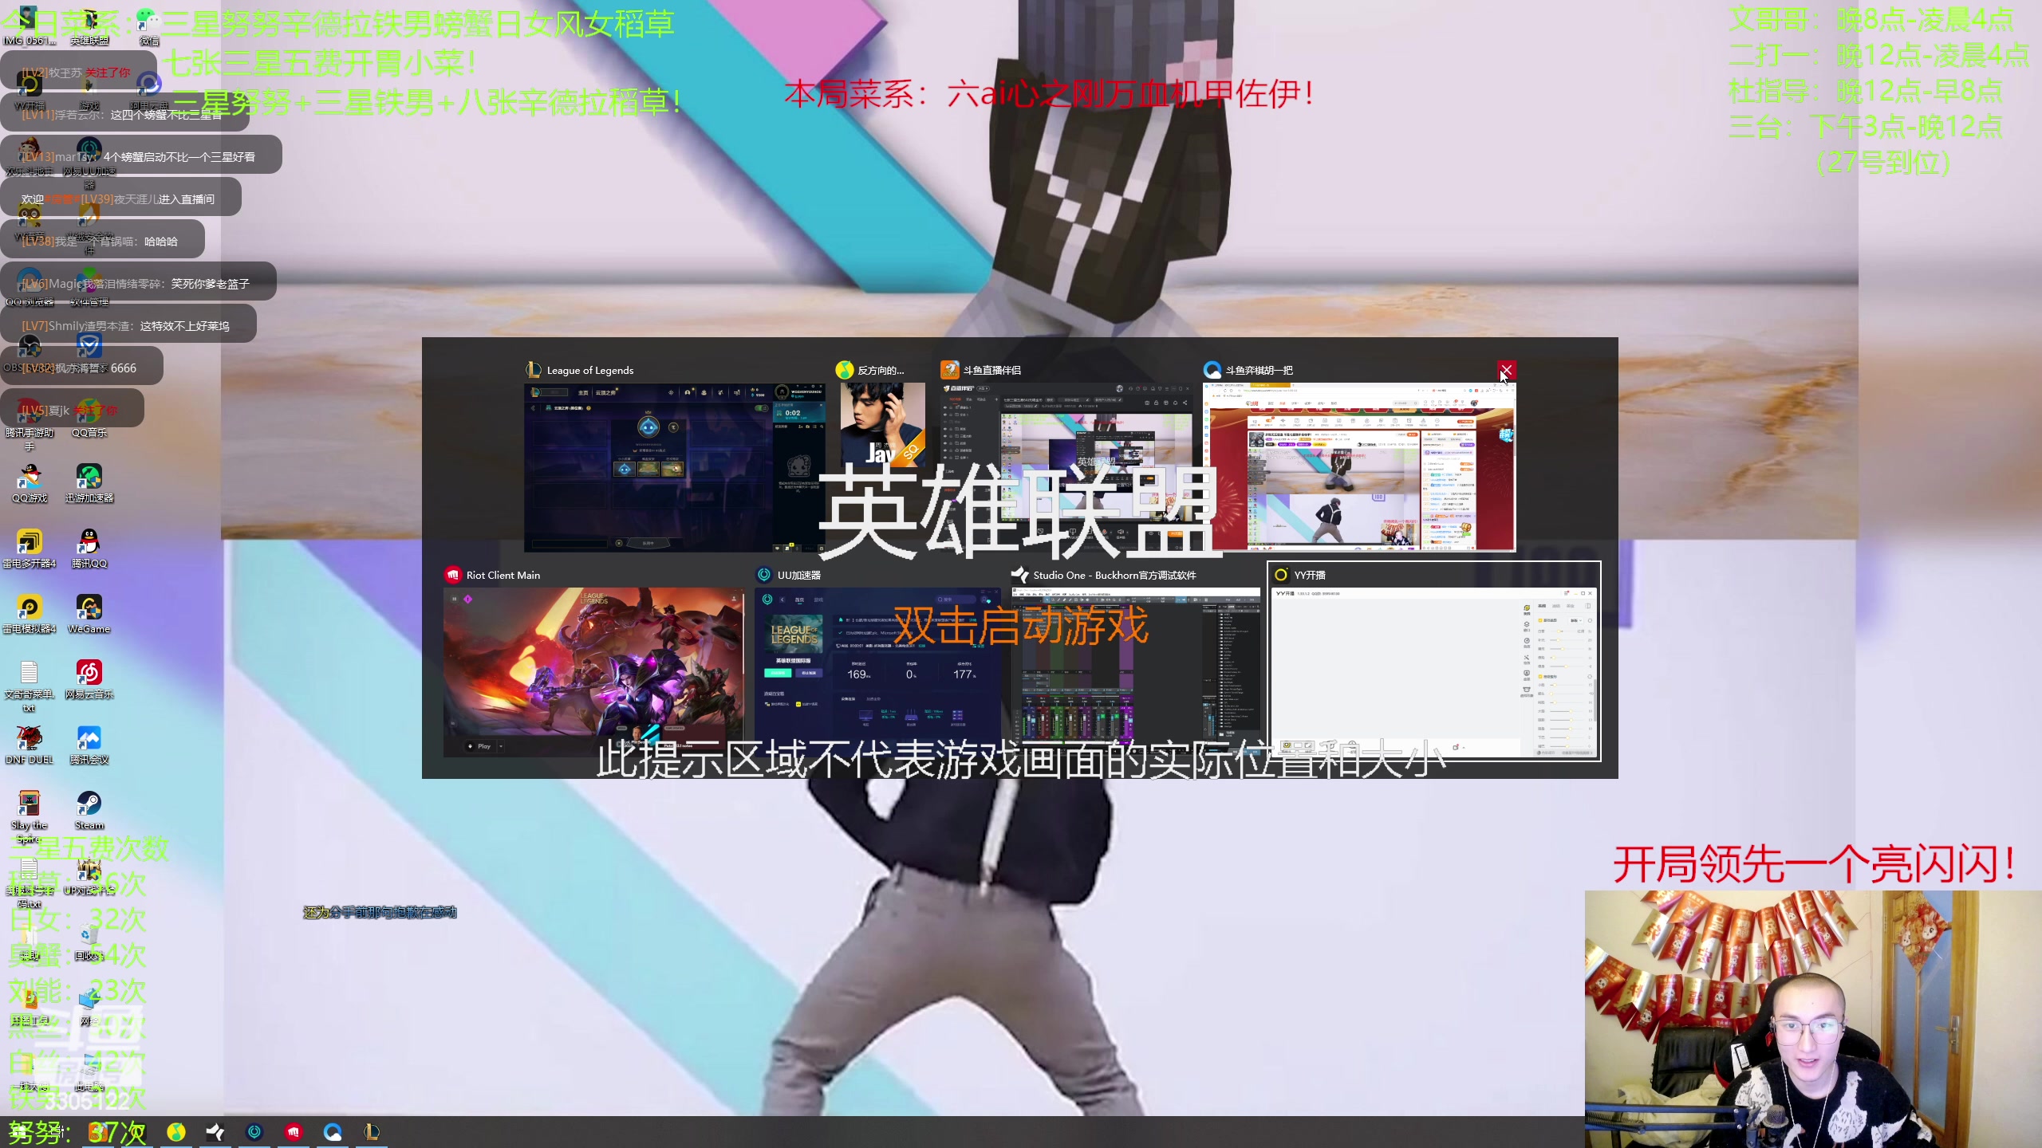Screen dimensions: 2042x1148
Task: Close the 斗鱼弃棋胡一把 window from the switcher
Action: click(x=1506, y=370)
